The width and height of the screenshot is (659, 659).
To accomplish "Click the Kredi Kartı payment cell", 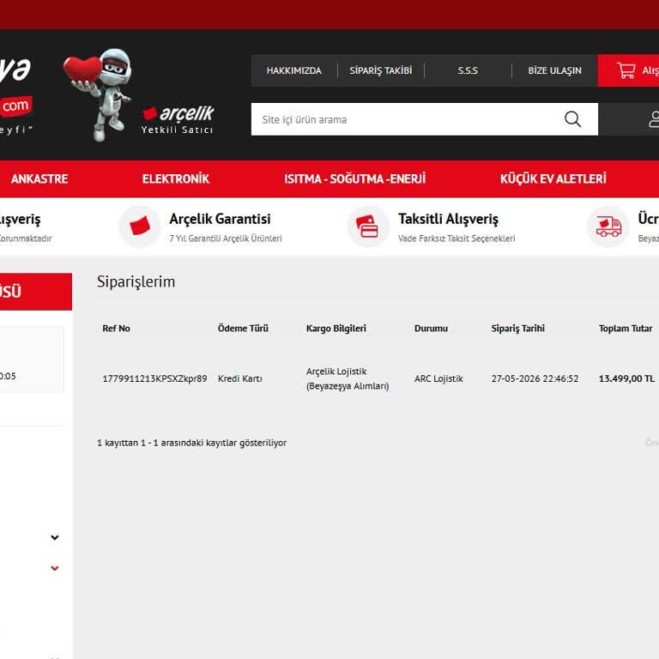I will point(240,378).
